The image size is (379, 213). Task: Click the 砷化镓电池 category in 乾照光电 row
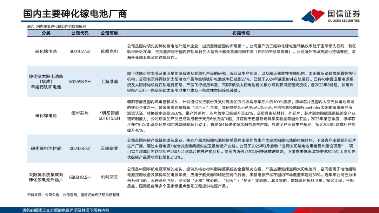coord(46,51)
